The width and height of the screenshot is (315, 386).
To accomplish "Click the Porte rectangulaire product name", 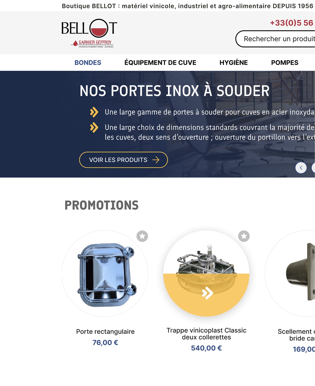I will [x=105, y=332].
